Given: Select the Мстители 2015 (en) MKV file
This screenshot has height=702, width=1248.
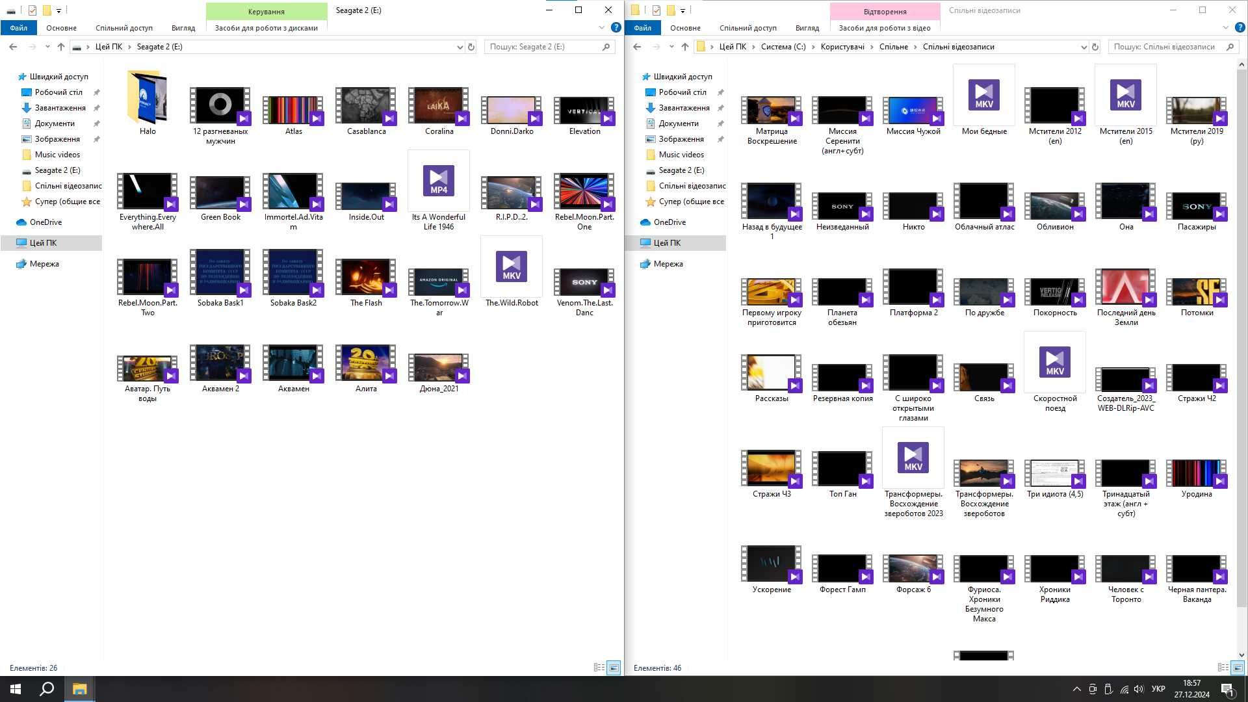Looking at the screenshot, I should [1126, 95].
